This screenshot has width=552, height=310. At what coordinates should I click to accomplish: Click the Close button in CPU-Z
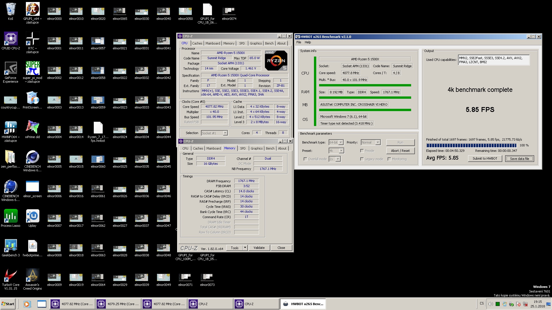pyautogui.click(x=281, y=248)
